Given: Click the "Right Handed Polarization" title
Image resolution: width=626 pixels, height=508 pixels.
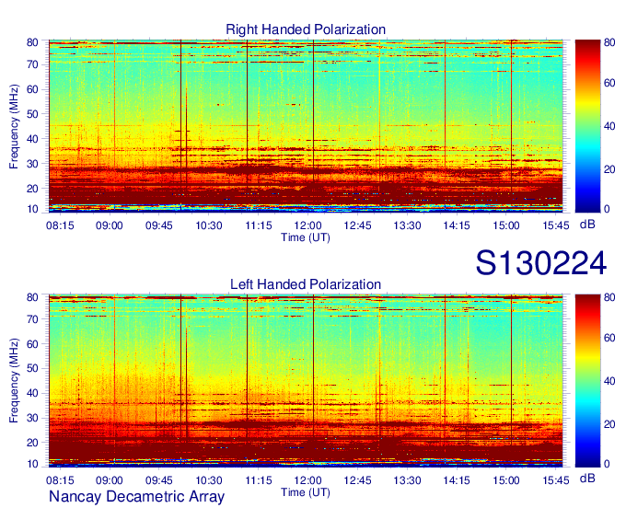Looking at the screenshot, I should (x=306, y=29).
